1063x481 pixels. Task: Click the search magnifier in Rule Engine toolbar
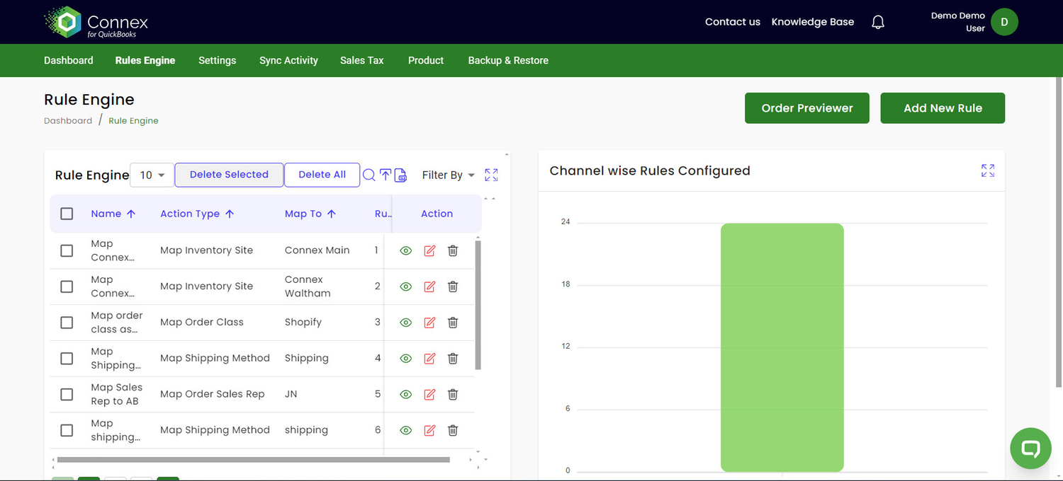click(369, 175)
